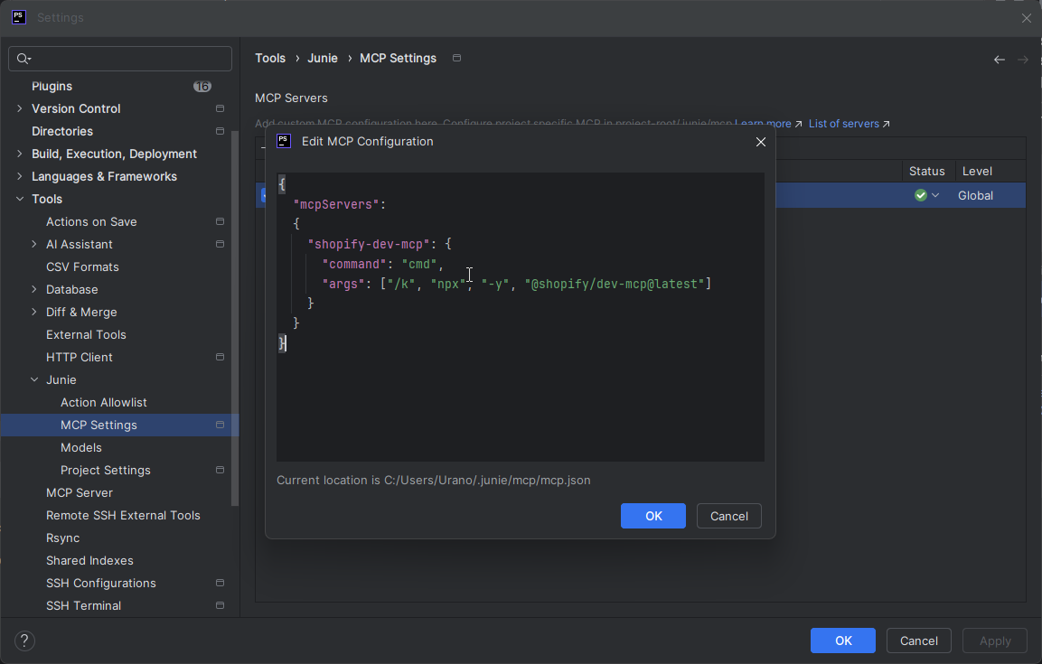Open Models under Junie

(x=81, y=447)
